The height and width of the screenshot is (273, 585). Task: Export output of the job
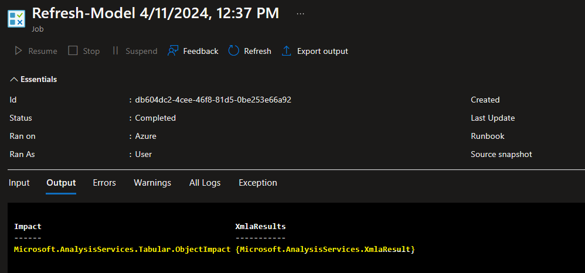pyautogui.click(x=323, y=51)
